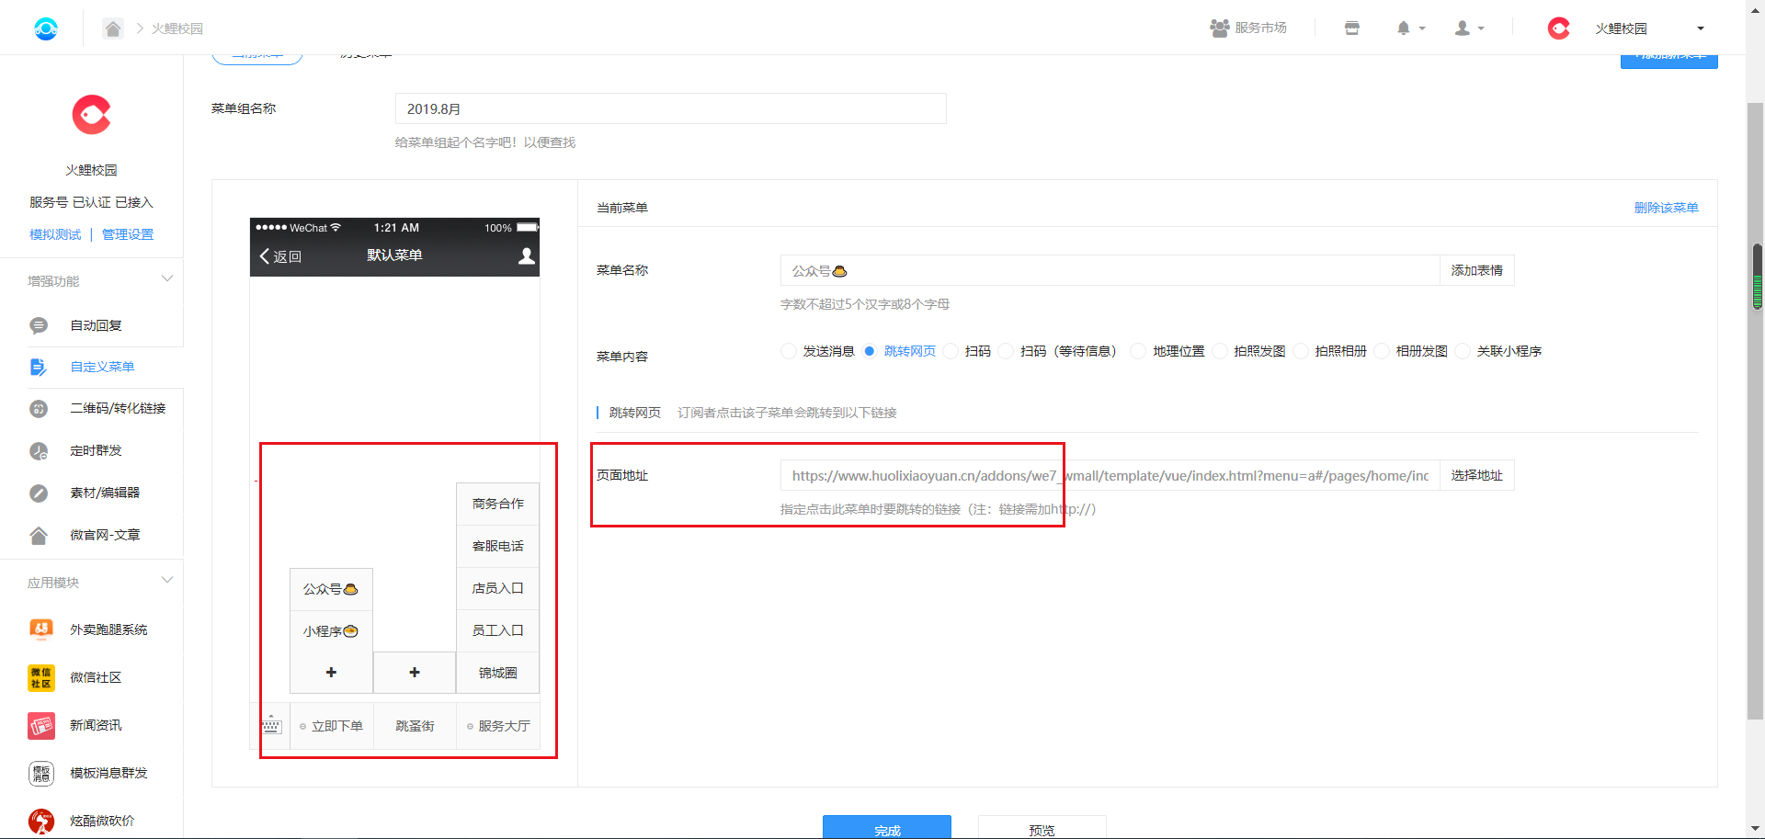
Task: Collapse the 应用模块 sidebar section
Action: point(167,581)
